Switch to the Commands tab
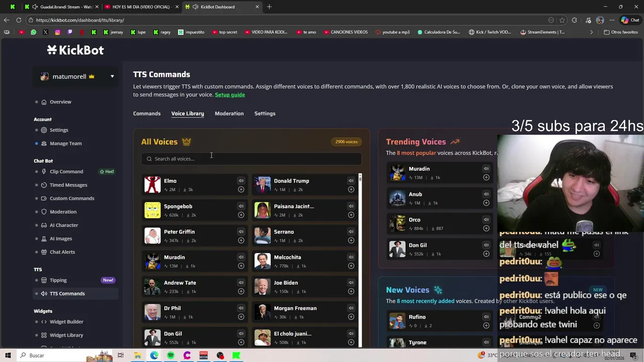Image resolution: width=644 pixels, height=362 pixels. (x=147, y=114)
